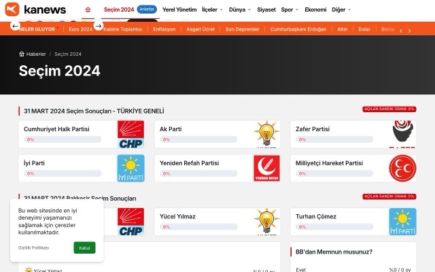
Task: Click the Balıkesir açılan sandık oranı badge
Action: coord(389,197)
